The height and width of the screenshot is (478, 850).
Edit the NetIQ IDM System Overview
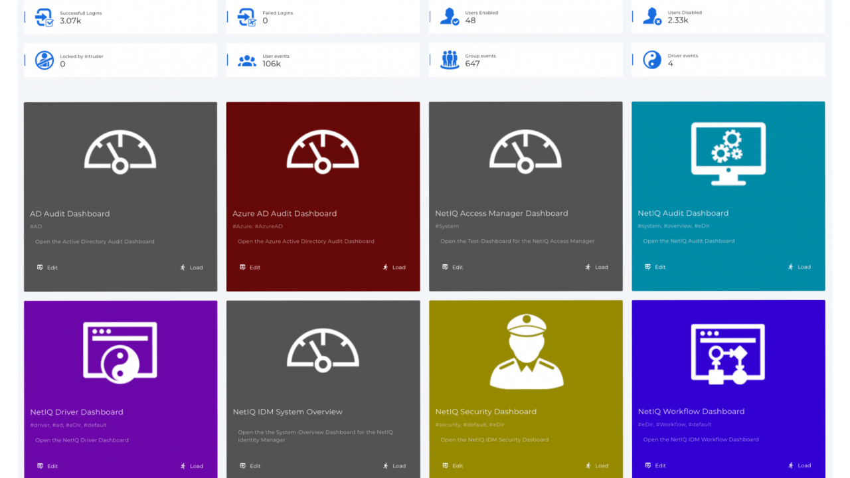pos(250,466)
